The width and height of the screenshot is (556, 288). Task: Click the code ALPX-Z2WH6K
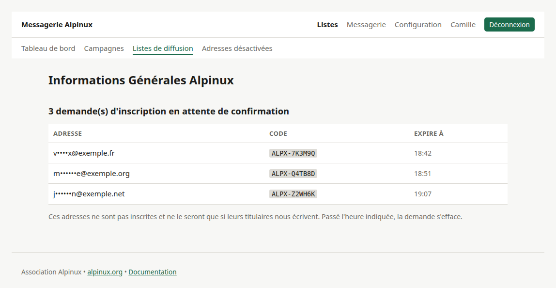[x=293, y=194]
